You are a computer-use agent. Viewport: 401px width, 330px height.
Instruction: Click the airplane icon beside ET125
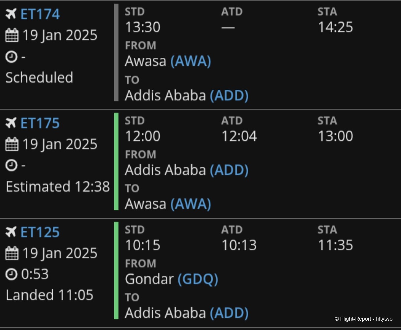tap(11, 232)
